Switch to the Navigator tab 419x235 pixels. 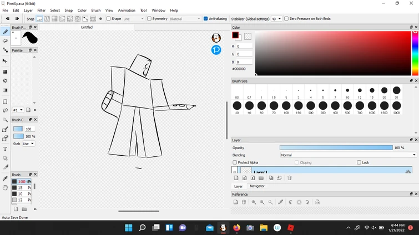click(x=257, y=186)
